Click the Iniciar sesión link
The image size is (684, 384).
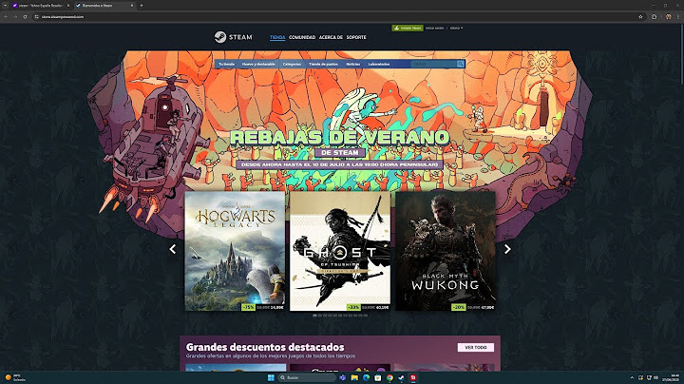coord(434,28)
